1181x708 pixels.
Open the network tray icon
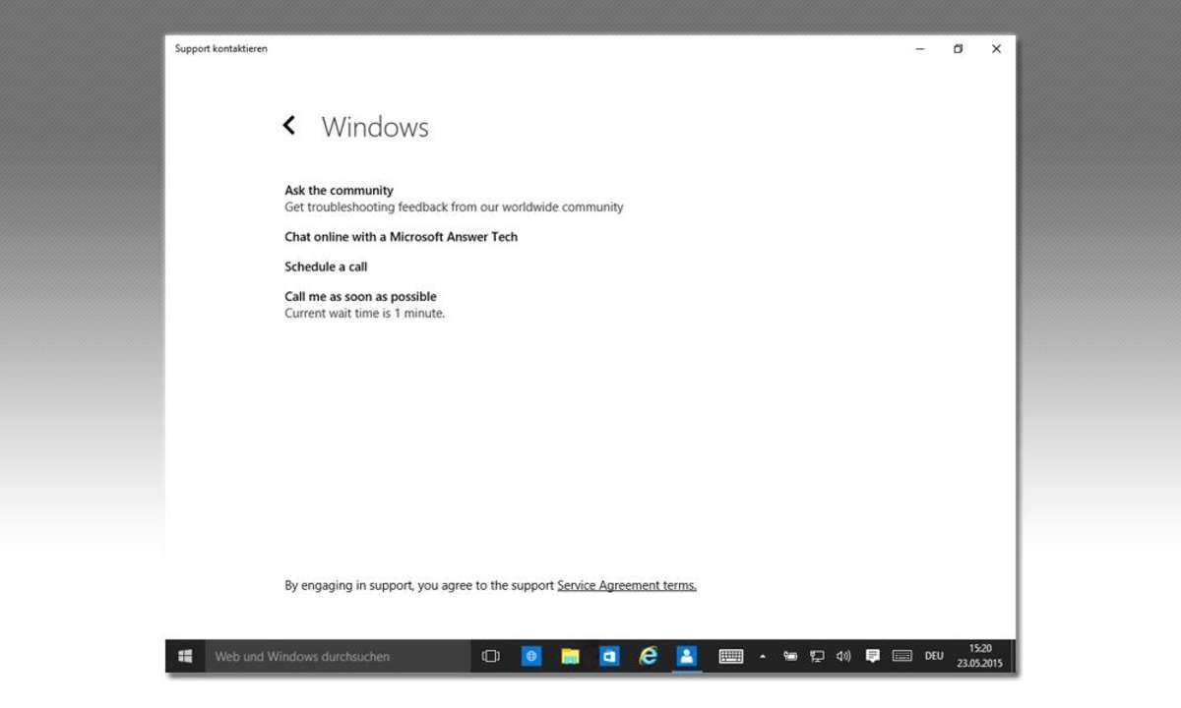pyautogui.click(x=817, y=656)
